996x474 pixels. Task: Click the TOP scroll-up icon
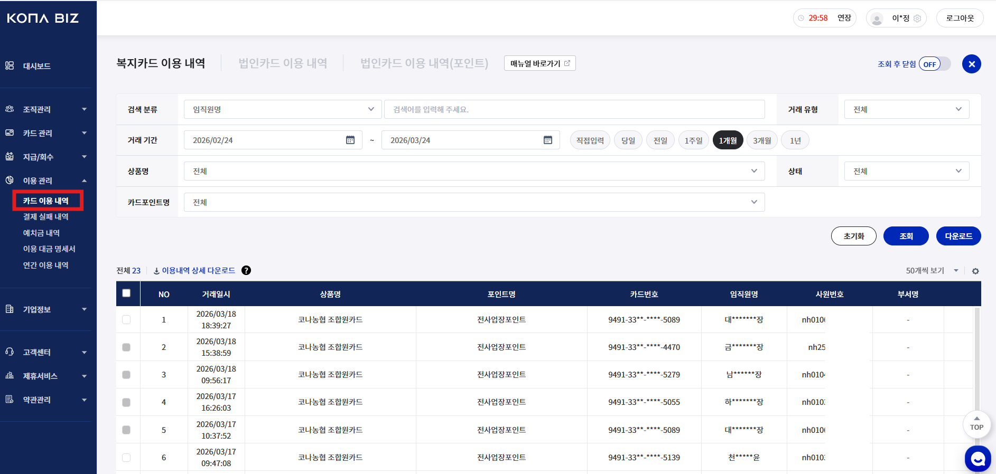pos(976,423)
